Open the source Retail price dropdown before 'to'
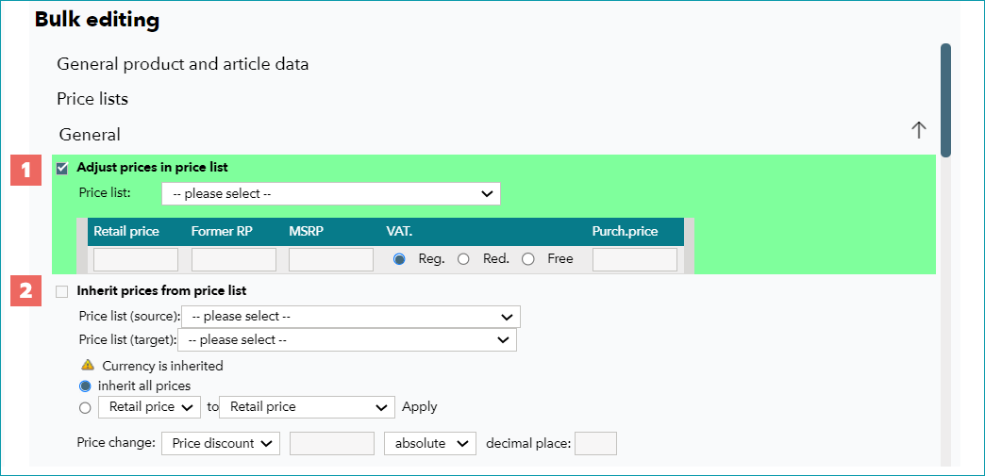This screenshot has width=985, height=476. pyautogui.click(x=149, y=407)
